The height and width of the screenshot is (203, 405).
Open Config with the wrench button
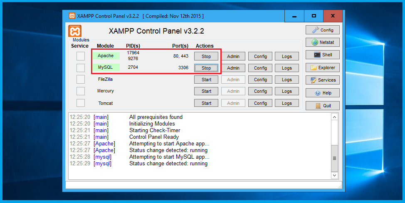[x=323, y=30]
